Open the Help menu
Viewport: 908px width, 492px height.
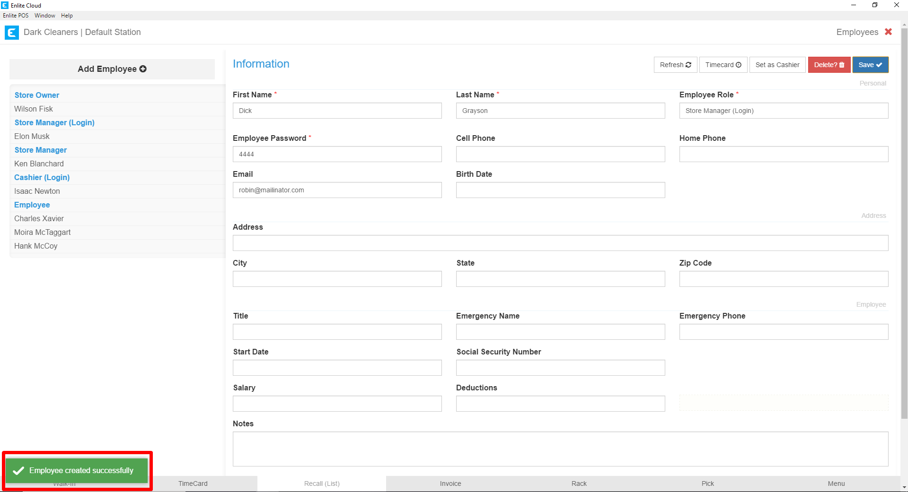coord(67,16)
